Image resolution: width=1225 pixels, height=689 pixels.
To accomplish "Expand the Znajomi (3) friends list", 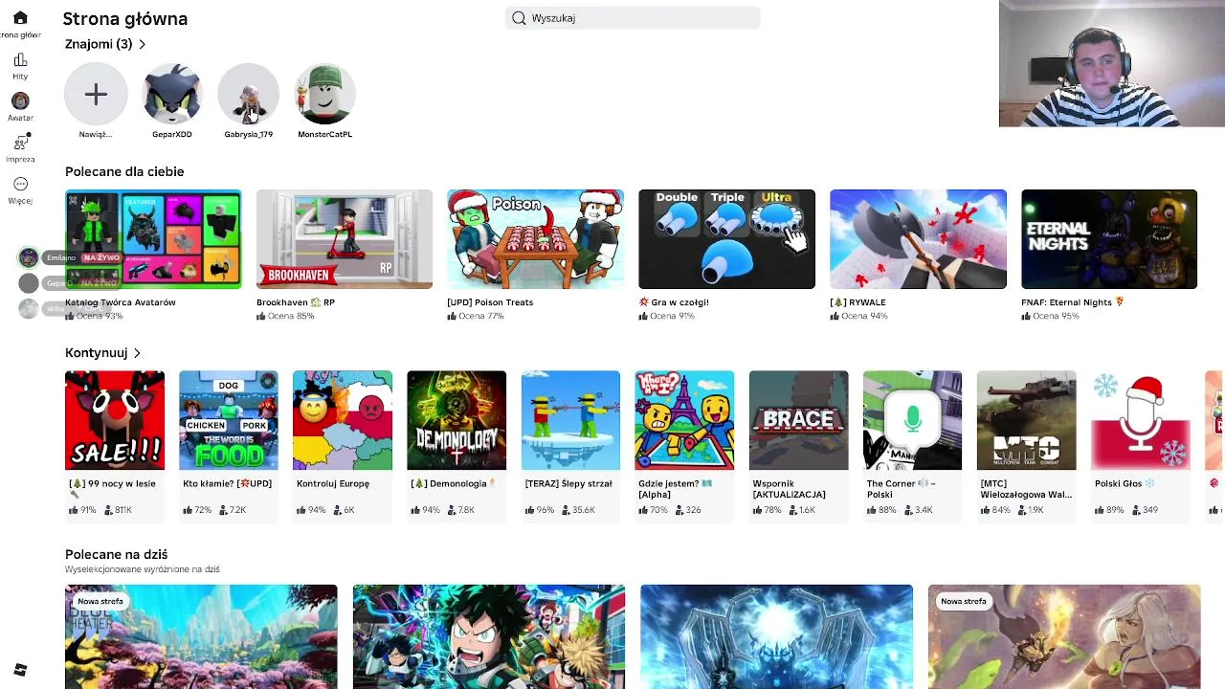I will coord(105,44).
